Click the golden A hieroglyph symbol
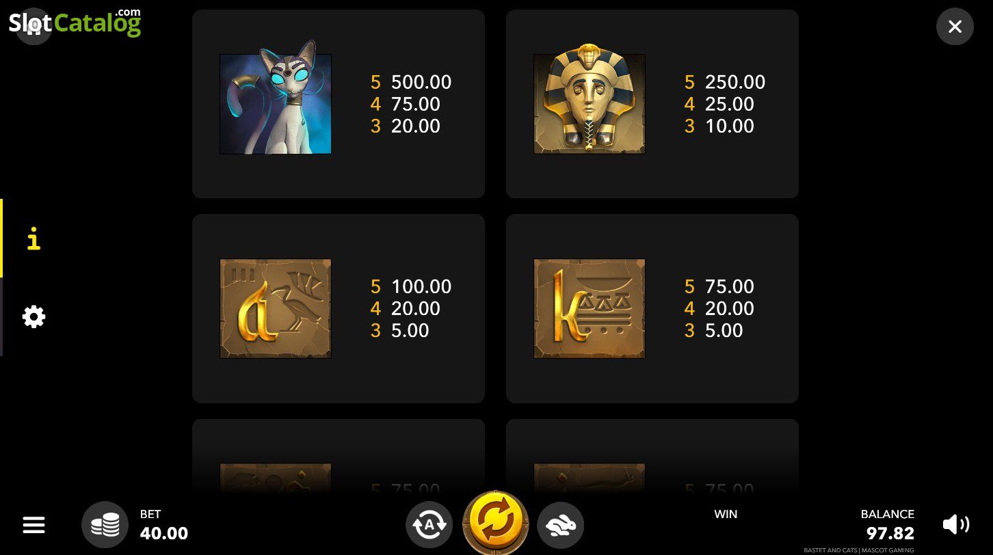Viewport: 993px width, 555px height. coord(275,308)
